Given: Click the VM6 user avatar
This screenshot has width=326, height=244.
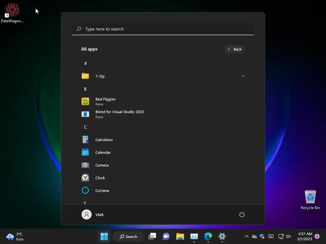Looking at the screenshot, I should (87, 214).
